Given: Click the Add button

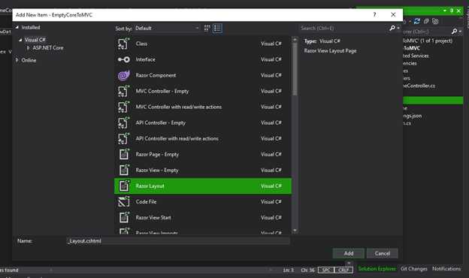Looking at the screenshot, I should [x=349, y=253].
